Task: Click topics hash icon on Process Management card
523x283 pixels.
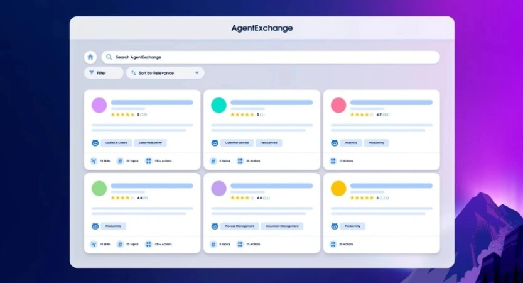Action: [213, 244]
